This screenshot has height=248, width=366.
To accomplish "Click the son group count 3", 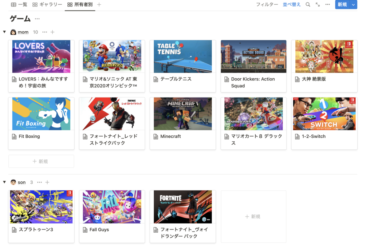I will point(32,182).
